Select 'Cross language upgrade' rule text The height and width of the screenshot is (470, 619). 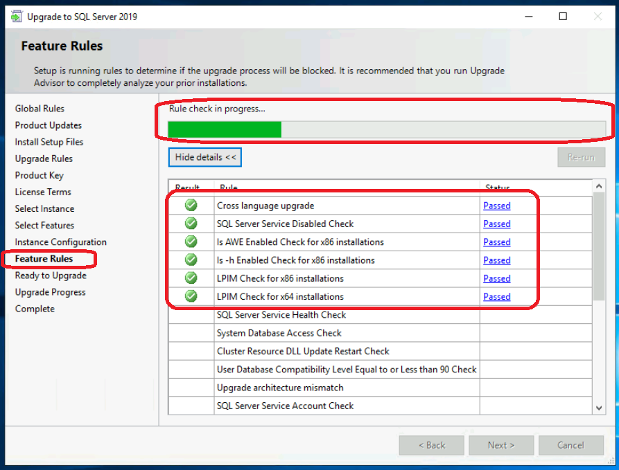265,206
